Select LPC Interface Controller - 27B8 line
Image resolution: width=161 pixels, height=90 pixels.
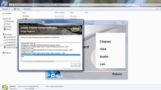click(x=47, y=50)
